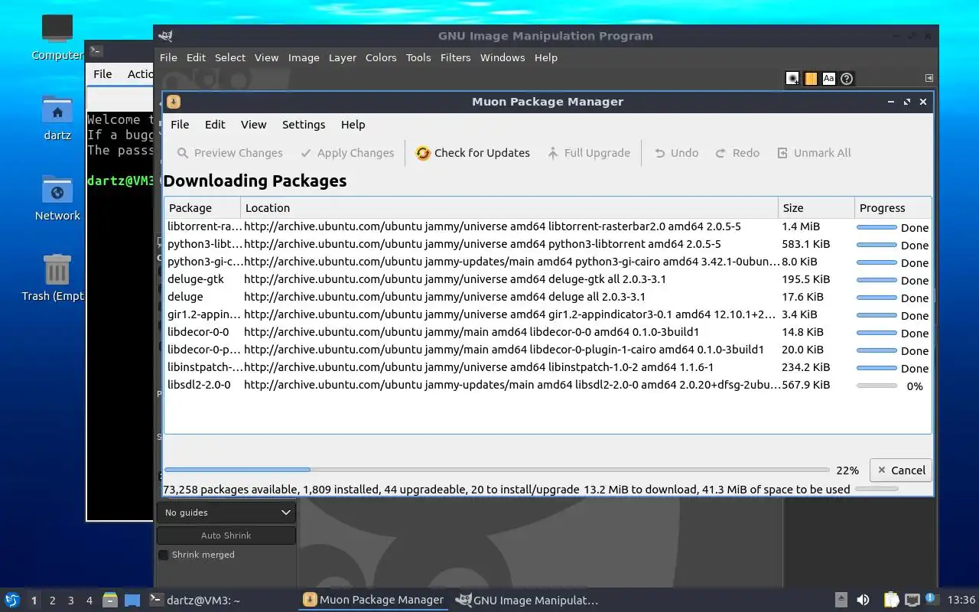Open the terminal window's File menu
The height and width of the screenshot is (612, 979).
point(102,74)
